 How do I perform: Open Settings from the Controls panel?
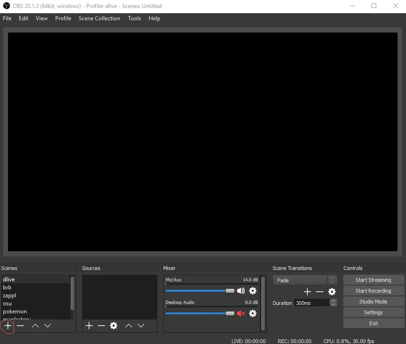[373, 312]
